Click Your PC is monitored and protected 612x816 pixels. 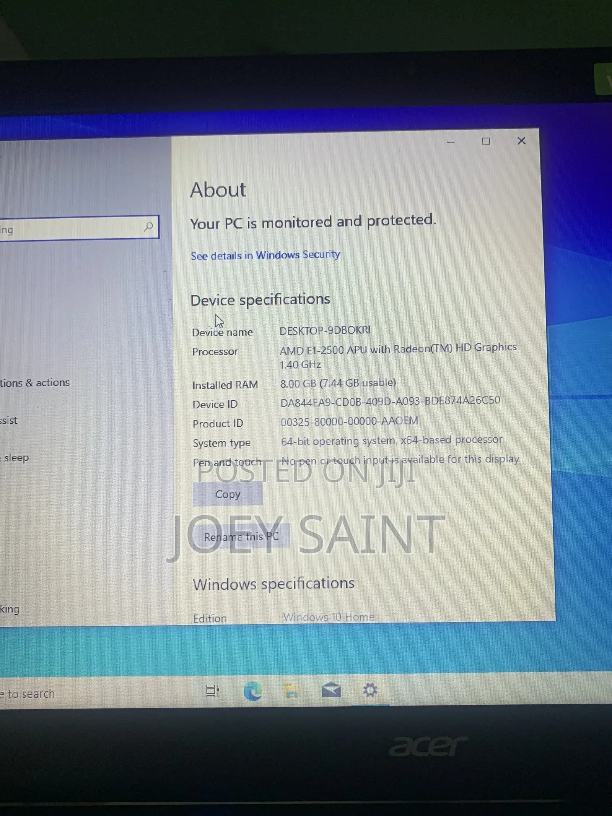313,221
